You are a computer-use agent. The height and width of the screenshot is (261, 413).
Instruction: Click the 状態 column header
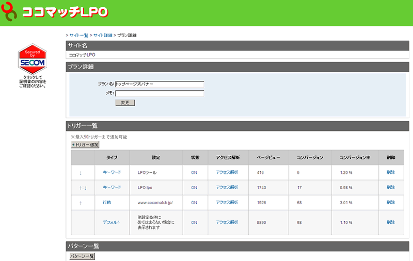(195, 158)
